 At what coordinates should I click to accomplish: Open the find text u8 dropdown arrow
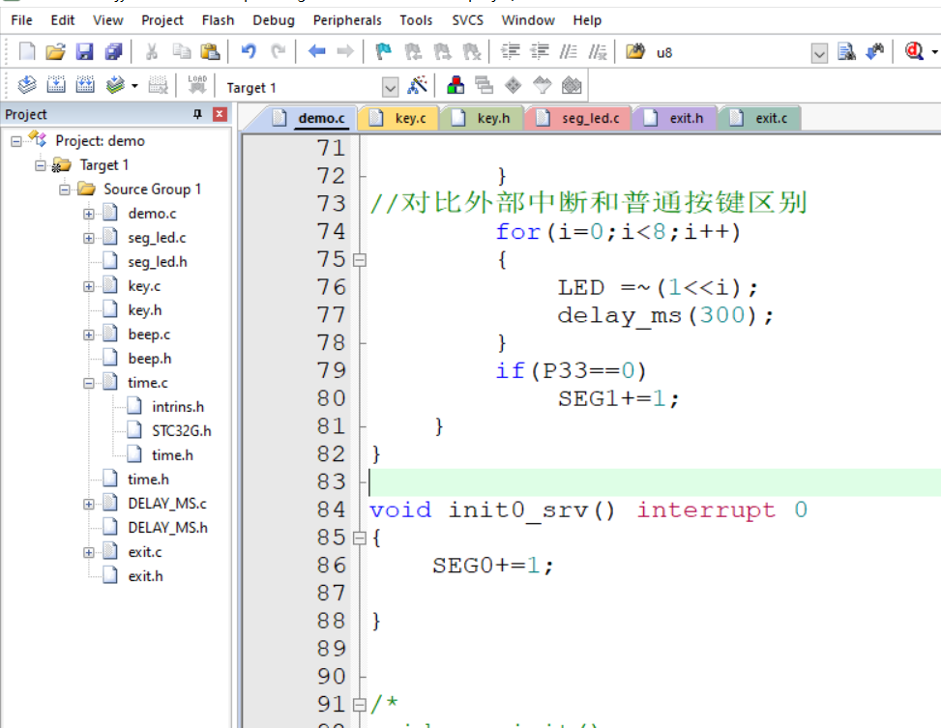819,53
